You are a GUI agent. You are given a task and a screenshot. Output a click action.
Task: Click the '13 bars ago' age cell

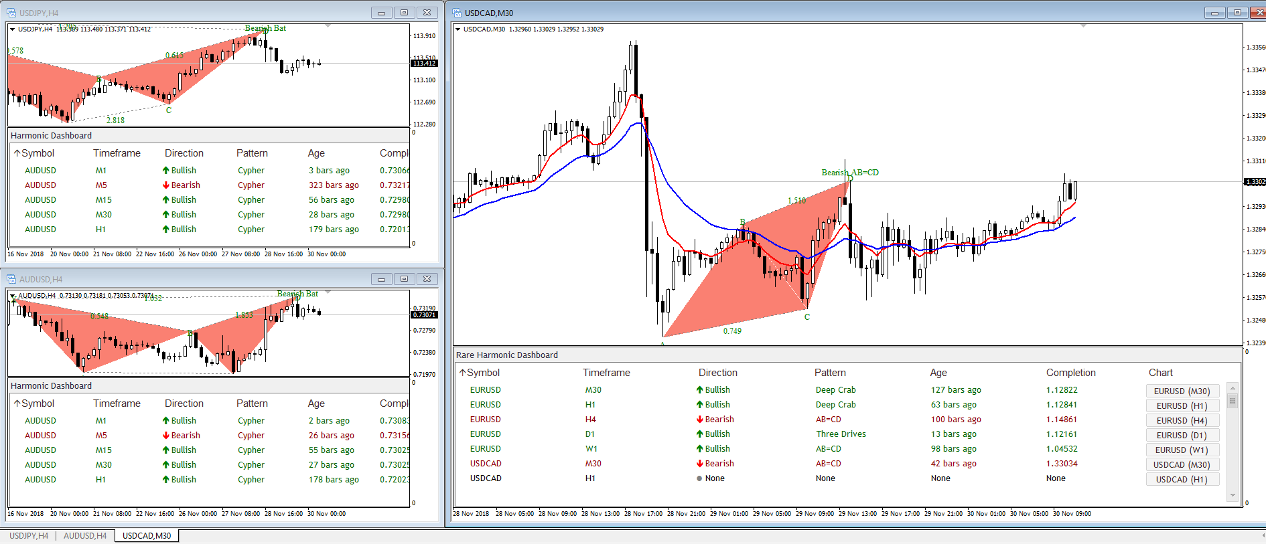click(x=953, y=434)
